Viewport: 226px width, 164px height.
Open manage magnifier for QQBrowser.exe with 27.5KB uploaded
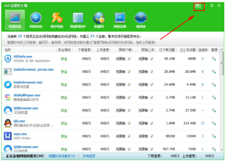click(x=214, y=110)
